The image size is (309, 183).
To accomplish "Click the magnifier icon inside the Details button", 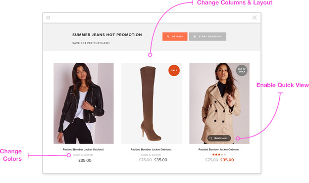I will (168, 37).
